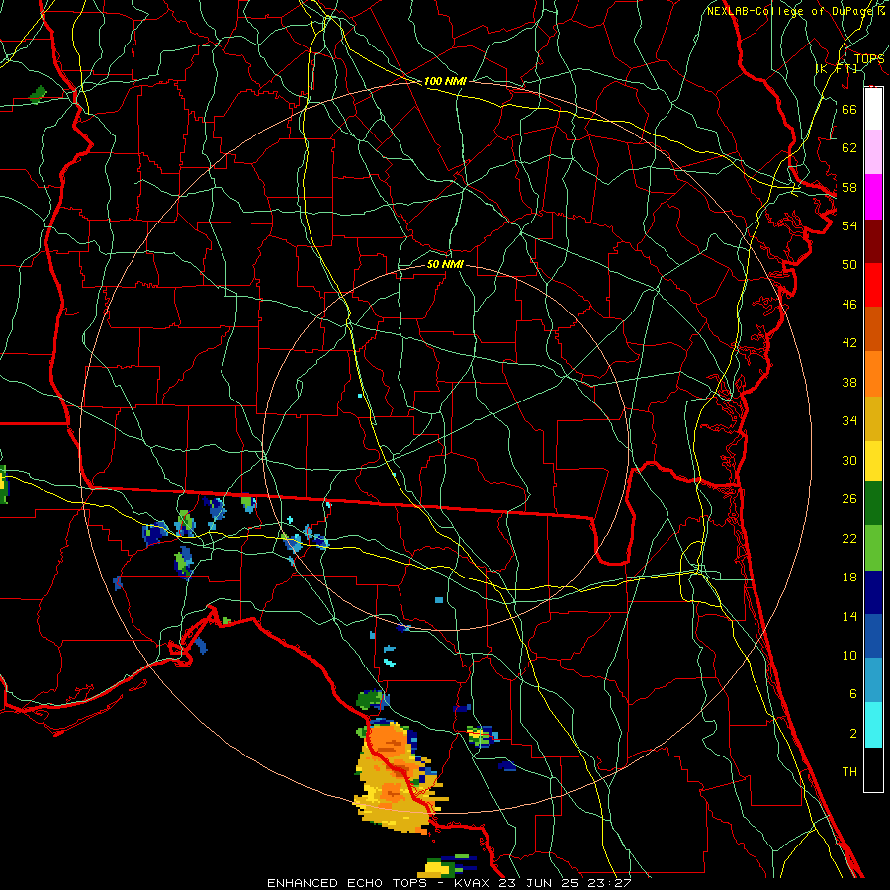Screen dimensions: 890x890
Task: Click the legend value '50'
Action: (x=849, y=264)
